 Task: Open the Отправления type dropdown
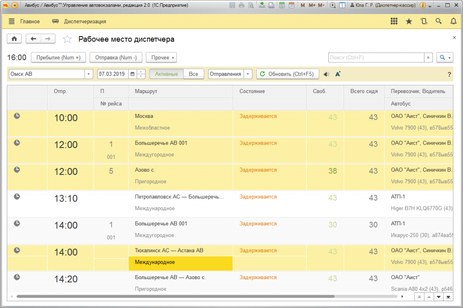click(x=248, y=74)
